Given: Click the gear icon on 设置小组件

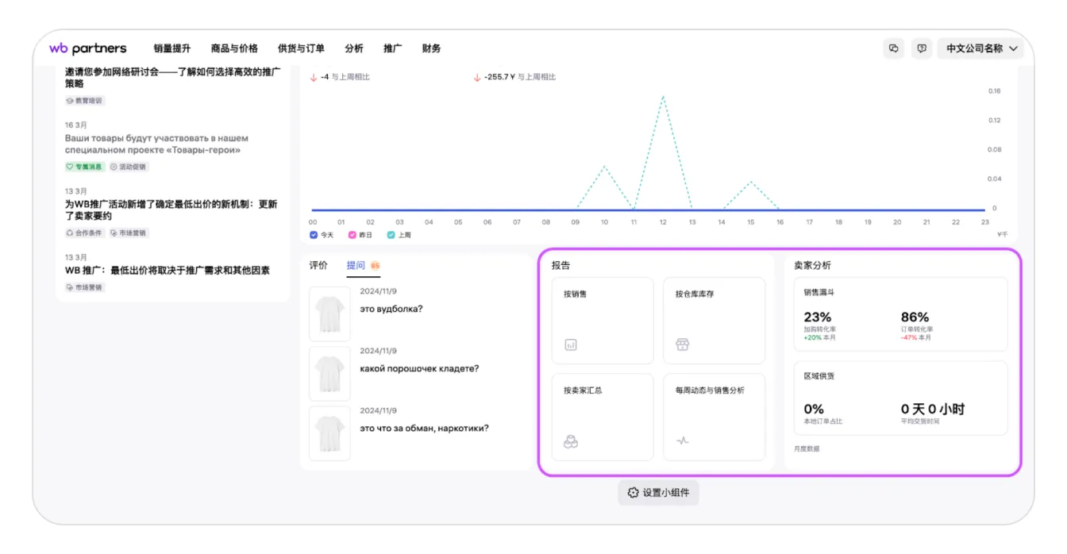Looking at the screenshot, I should [633, 493].
